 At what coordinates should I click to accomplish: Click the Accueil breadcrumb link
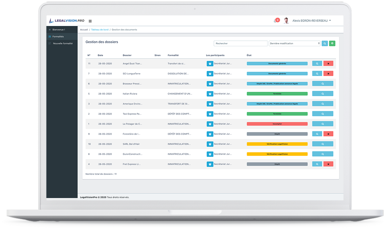pyautogui.click(x=84, y=30)
